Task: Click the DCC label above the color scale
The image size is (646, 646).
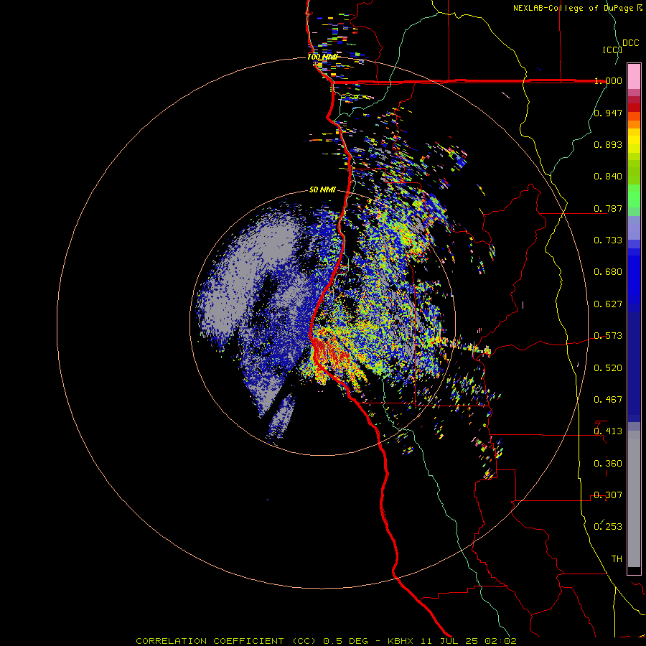Action: (x=631, y=43)
